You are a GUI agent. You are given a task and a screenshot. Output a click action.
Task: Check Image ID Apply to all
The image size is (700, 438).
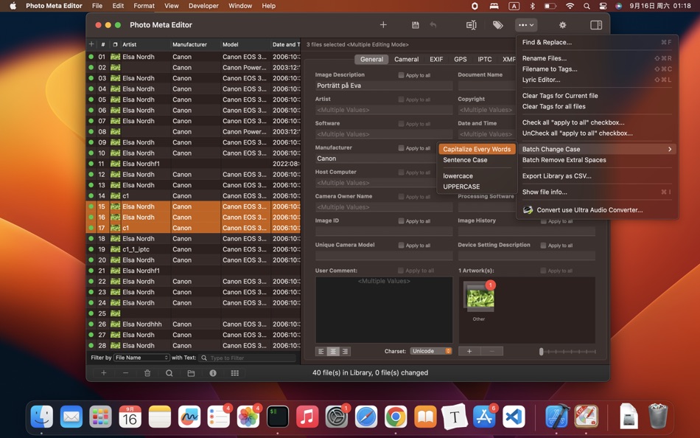click(x=401, y=220)
